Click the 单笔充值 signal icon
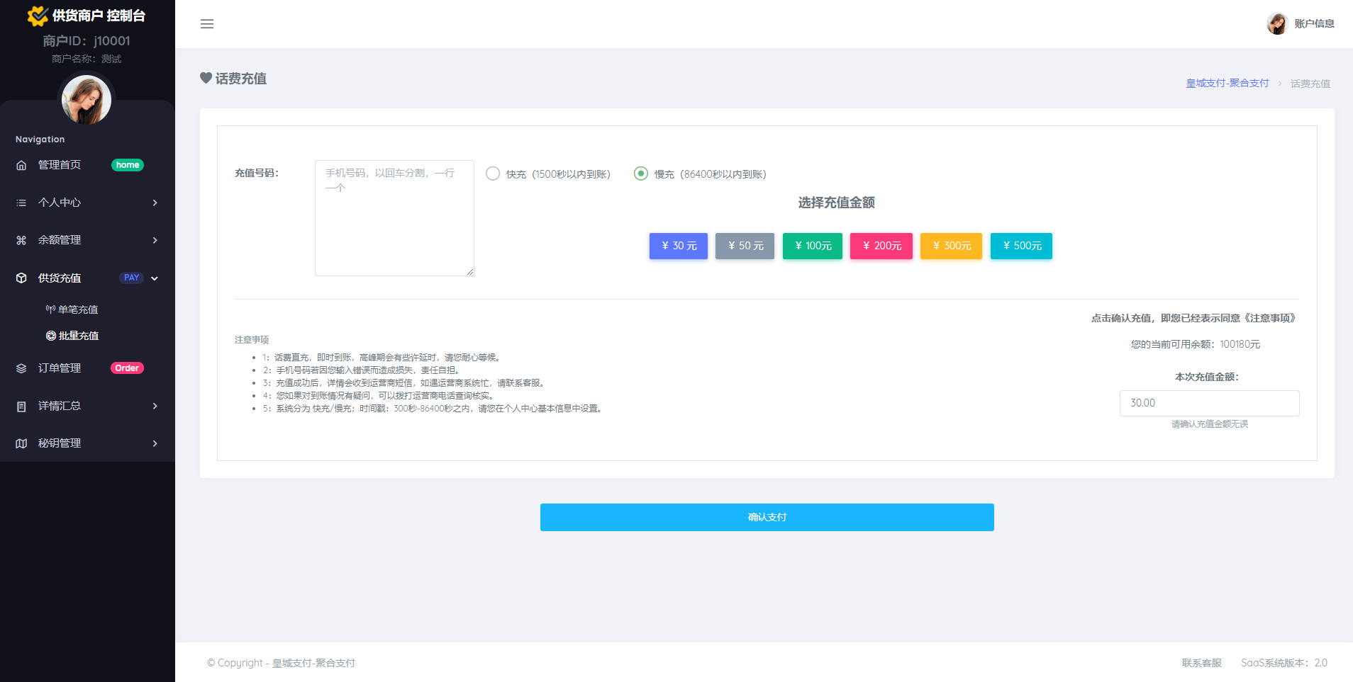This screenshot has height=682, width=1353. point(50,309)
